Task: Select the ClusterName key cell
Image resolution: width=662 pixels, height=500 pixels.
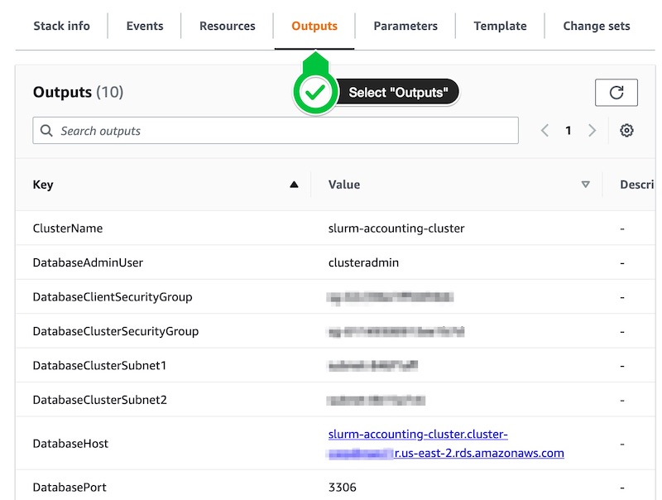Action: point(68,228)
